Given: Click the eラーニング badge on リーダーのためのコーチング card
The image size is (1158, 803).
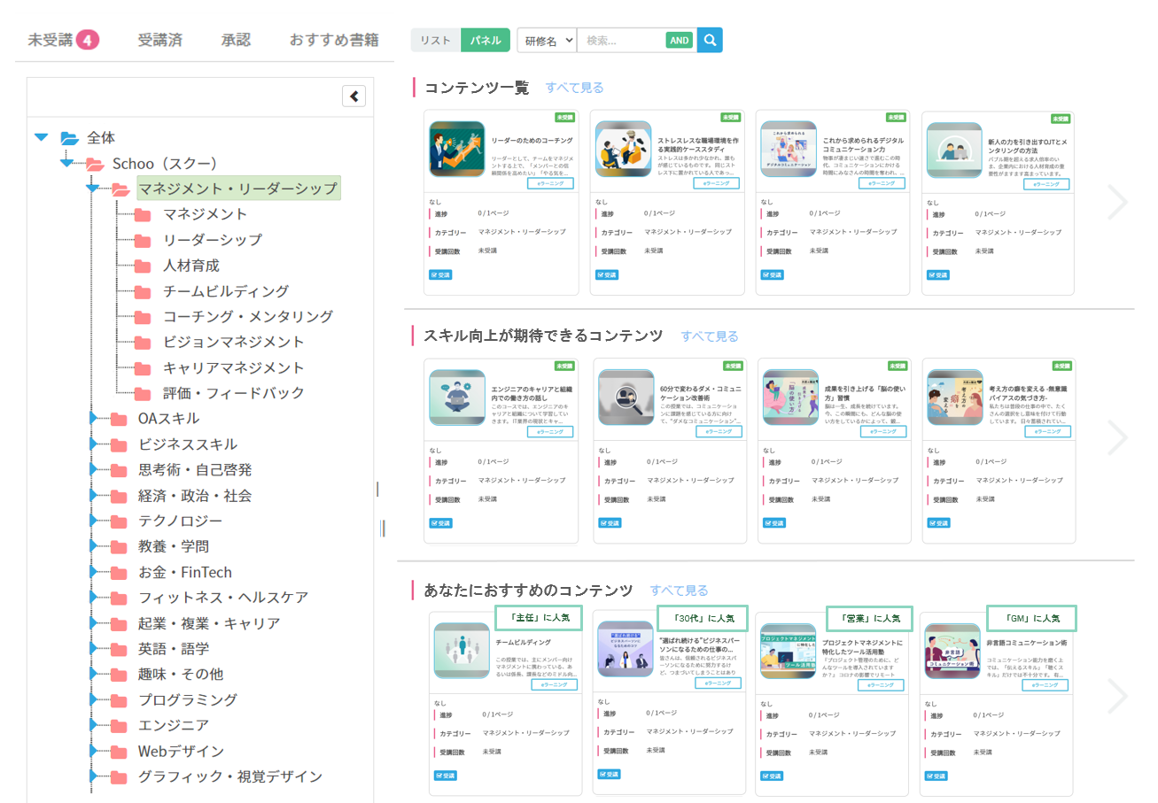Looking at the screenshot, I should coord(548,183).
